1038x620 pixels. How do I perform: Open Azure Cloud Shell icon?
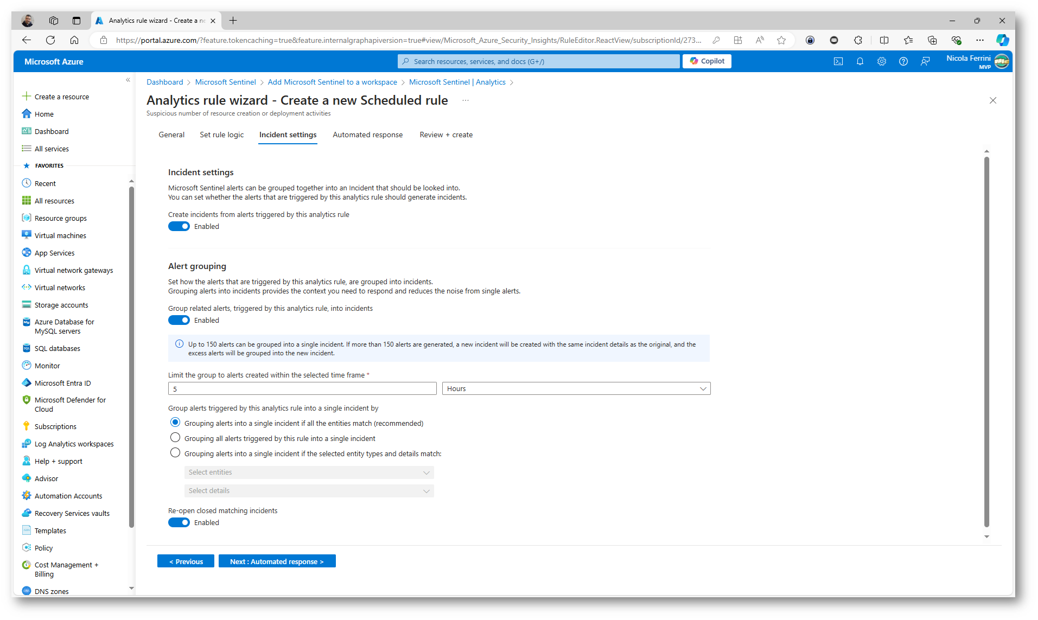(838, 61)
